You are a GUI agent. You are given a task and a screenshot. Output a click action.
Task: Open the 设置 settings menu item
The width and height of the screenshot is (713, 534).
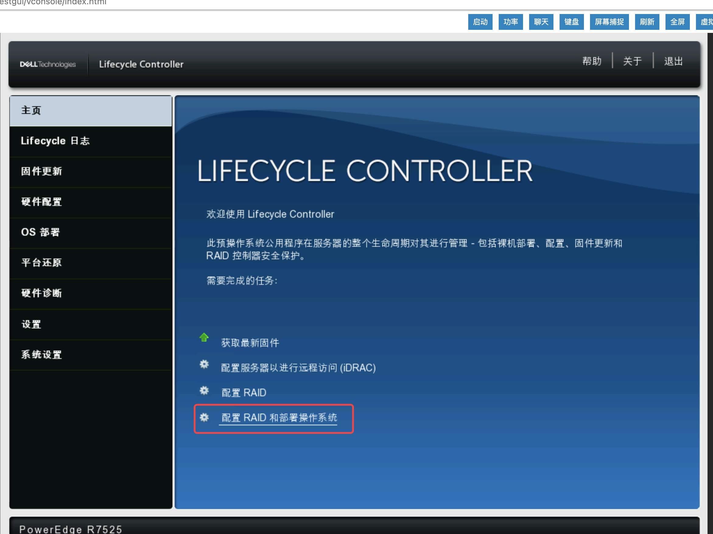tap(91, 324)
